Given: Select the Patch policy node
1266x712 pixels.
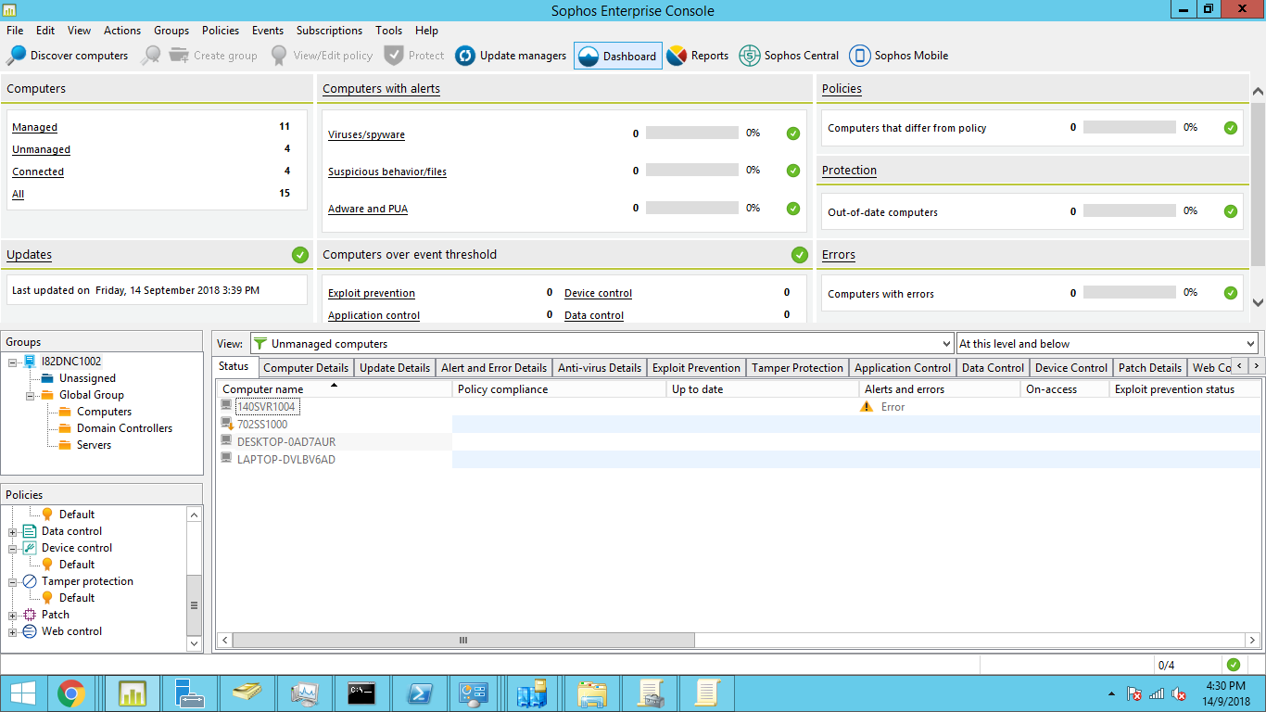Looking at the screenshot, I should pyautogui.click(x=56, y=615).
